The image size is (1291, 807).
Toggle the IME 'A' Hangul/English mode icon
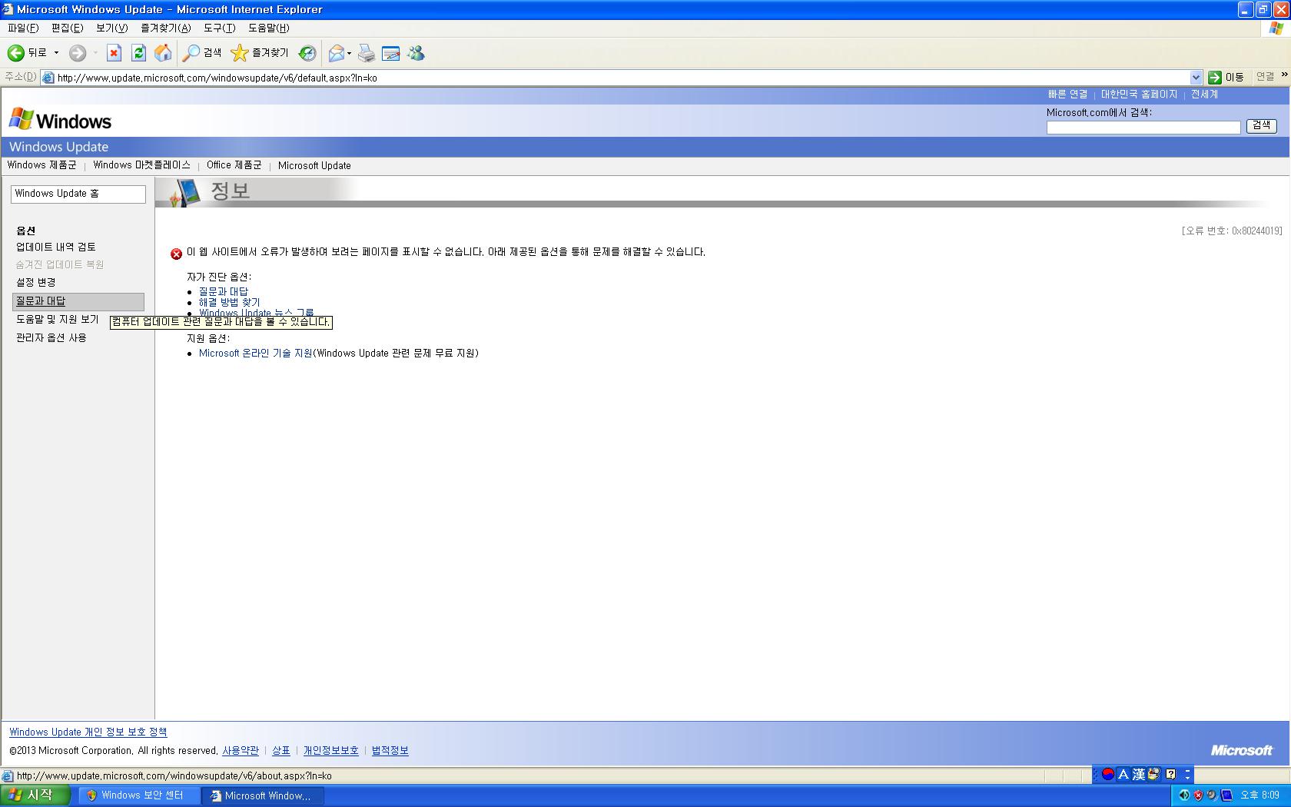(1123, 775)
